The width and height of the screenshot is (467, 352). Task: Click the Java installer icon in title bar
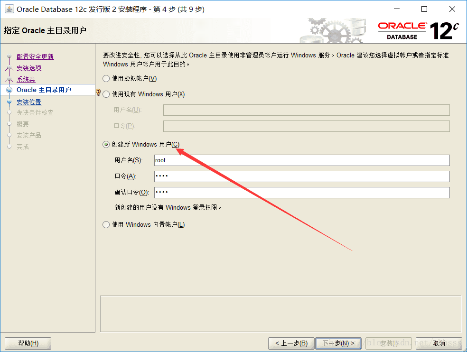pyautogui.click(x=9, y=9)
